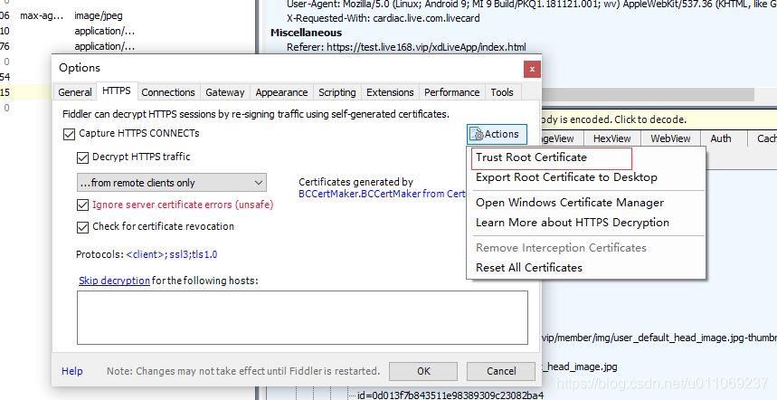Toggle Ignore server certificate errors checkbox

82,205
